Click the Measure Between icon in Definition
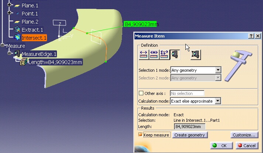 point(144,54)
